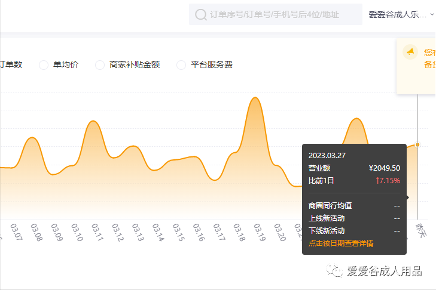The image size is (436, 290).
Task: Click the ¥2049.50 revenue value
Action: pyautogui.click(x=385, y=168)
